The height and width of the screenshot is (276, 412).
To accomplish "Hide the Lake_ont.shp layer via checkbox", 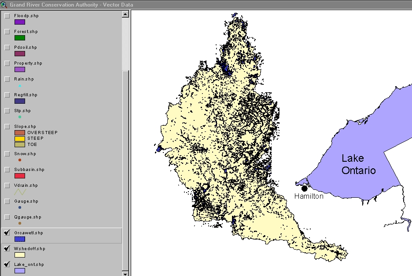I will 7,264.
